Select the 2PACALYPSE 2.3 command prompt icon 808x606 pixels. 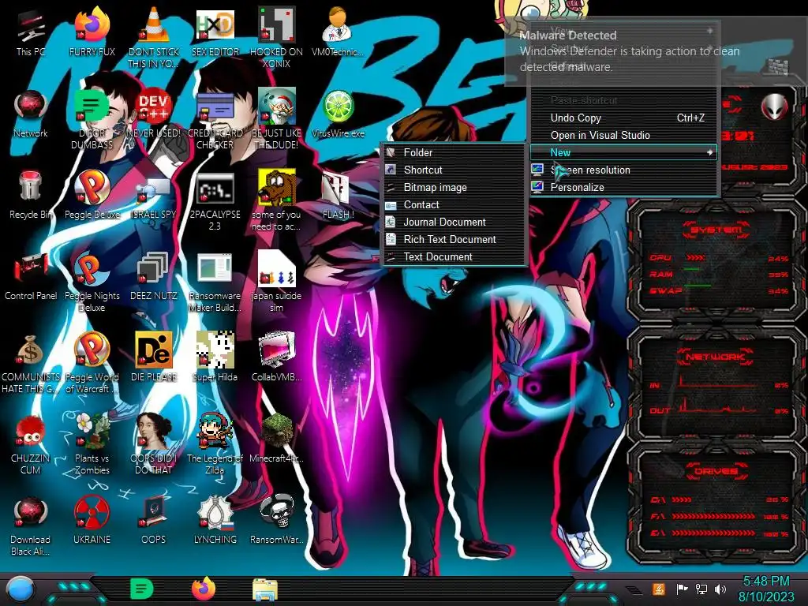(215, 201)
